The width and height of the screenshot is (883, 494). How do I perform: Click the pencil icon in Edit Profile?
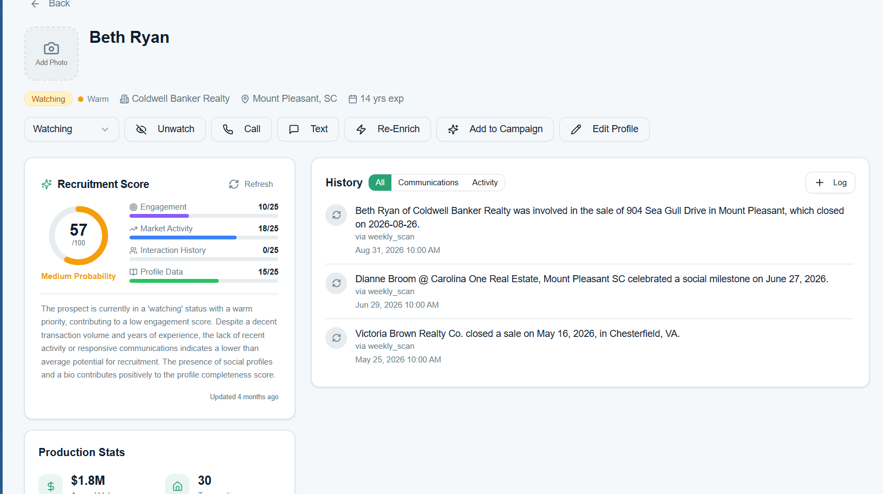(x=576, y=129)
